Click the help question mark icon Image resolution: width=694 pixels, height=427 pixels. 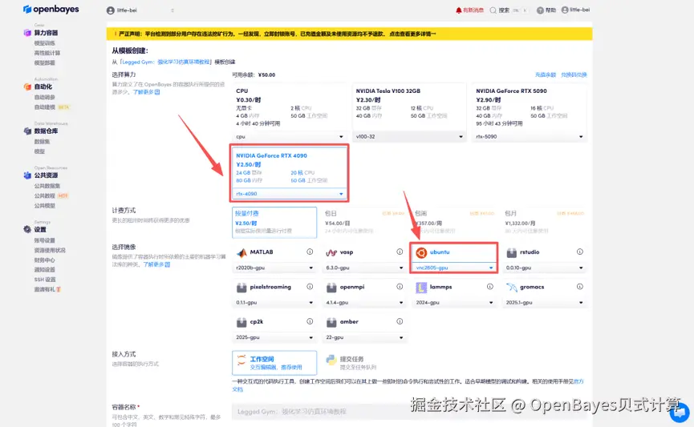pos(540,10)
